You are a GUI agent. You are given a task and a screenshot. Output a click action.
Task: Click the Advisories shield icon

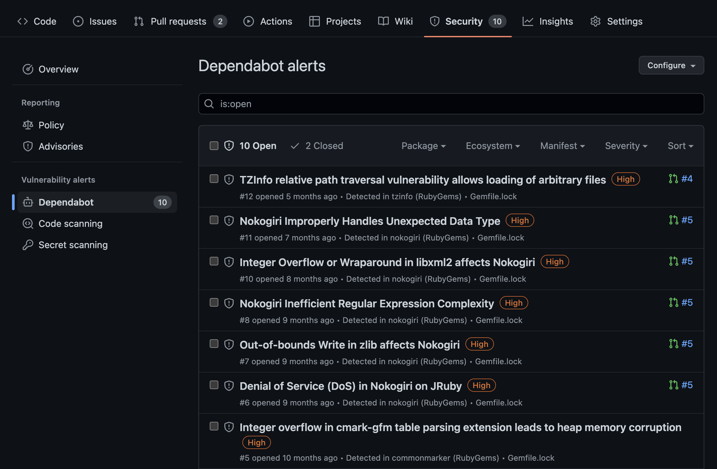[28, 146]
